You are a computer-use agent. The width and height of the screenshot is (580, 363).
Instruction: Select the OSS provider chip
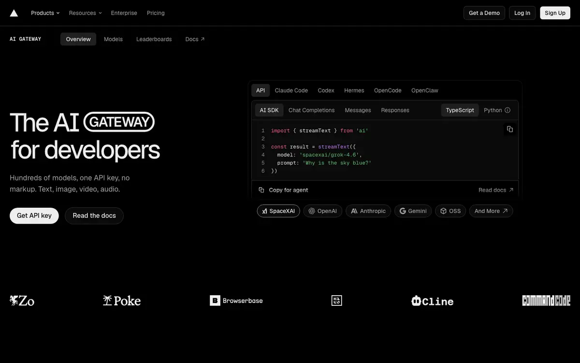coord(450,211)
